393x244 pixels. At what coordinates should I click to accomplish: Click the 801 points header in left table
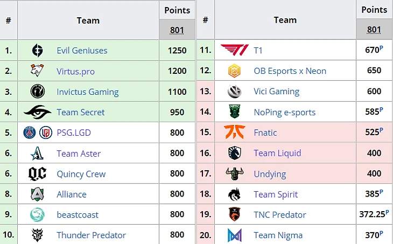pos(177,30)
